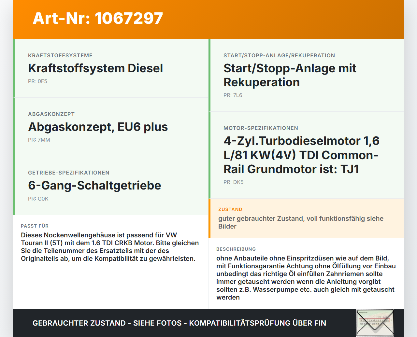Select Start/Stopp-Anlage mit Rekuperation title
Image resolution: width=417 pixels, height=337 pixels.
(290, 75)
